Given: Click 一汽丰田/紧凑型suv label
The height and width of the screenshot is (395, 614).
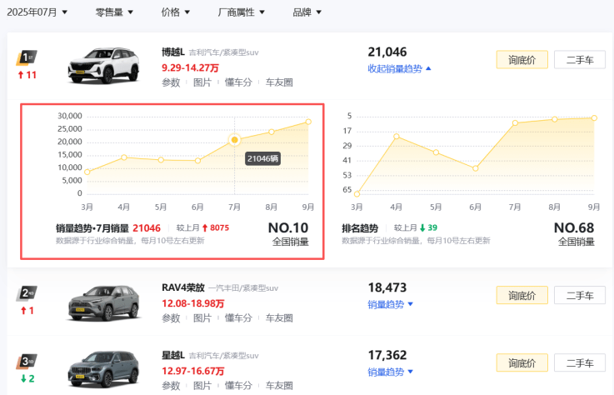Looking at the screenshot, I should (x=243, y=288).
